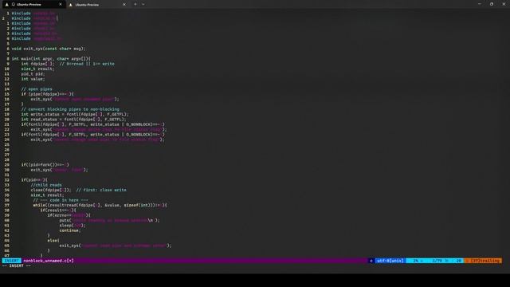Click the 'else{' line

(x=53, y=241)
